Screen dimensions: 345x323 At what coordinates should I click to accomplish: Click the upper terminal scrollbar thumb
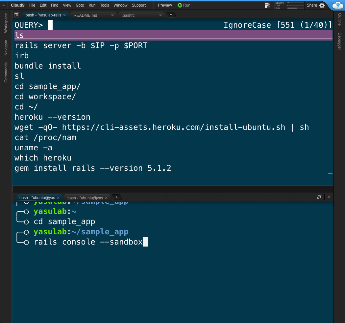[330, 178]
